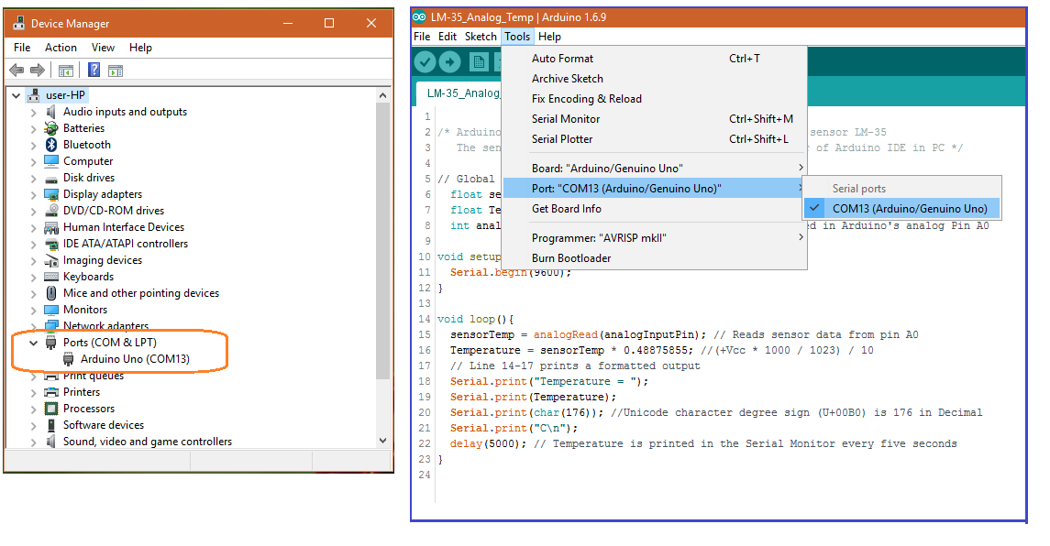The width and height of the screenshot is (1050, 546).
Task: Toggle the COM13 (Arduino/Genuino Uno) port checkmark
Action: point(814,208)
